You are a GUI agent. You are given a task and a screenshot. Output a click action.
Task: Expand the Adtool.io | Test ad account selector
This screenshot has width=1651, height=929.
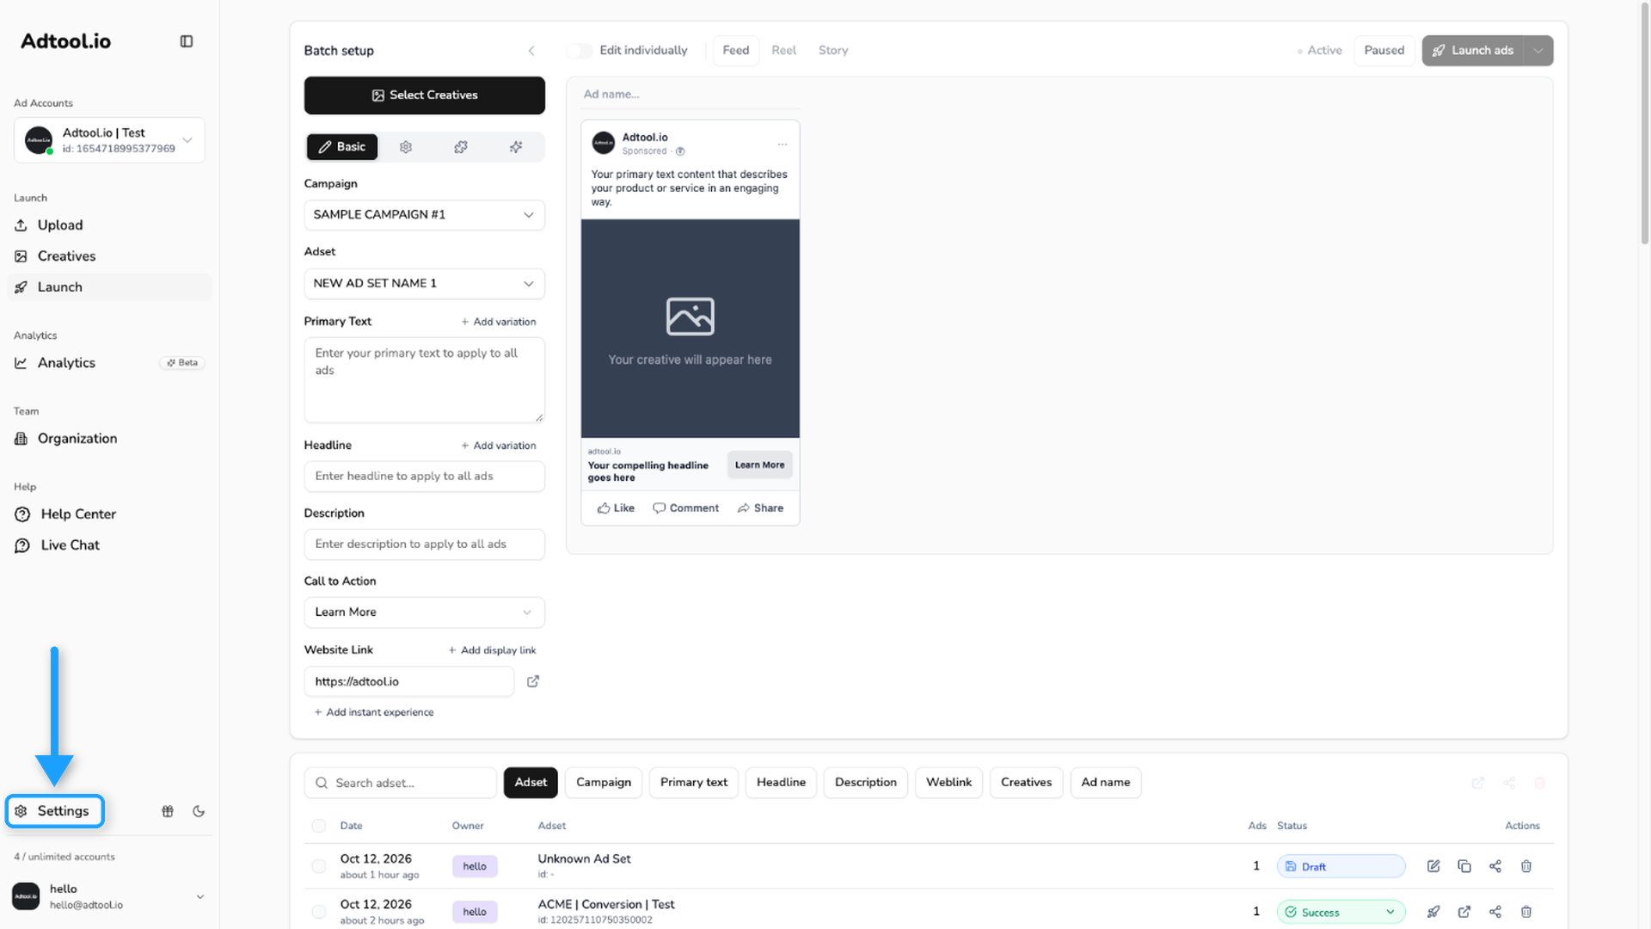point(109,140)
